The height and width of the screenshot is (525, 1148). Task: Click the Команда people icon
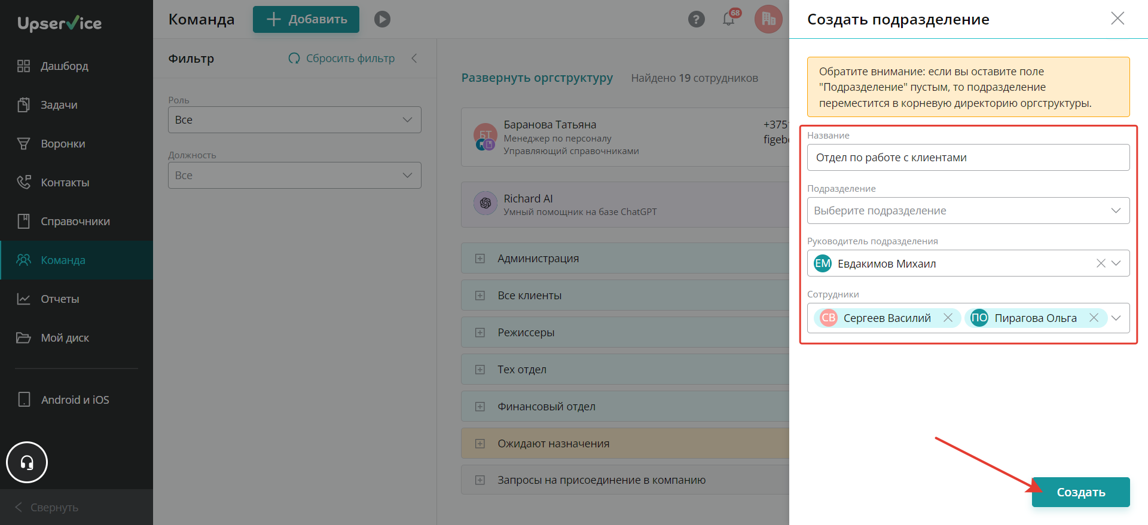point(23,260)
